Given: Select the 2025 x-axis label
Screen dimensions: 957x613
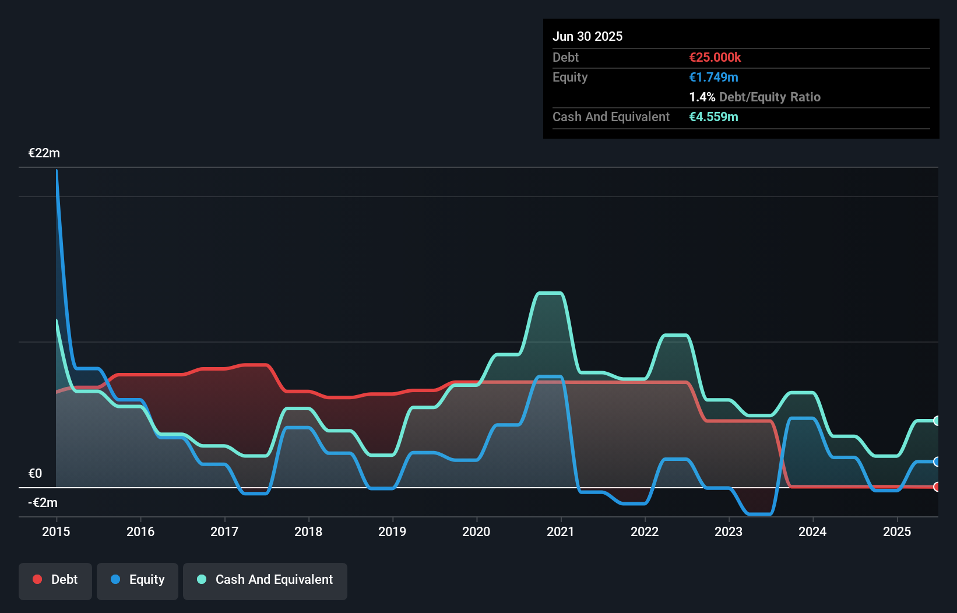Looking at the screenshot, I should [x=896, y=531].
